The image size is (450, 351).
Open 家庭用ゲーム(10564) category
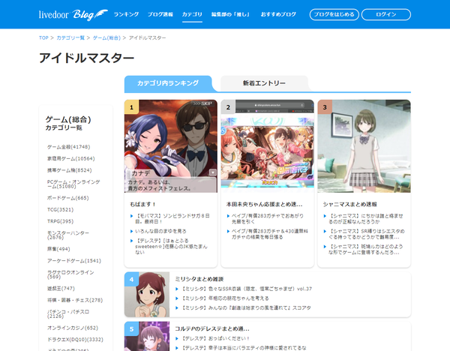[x=71, y=159]
